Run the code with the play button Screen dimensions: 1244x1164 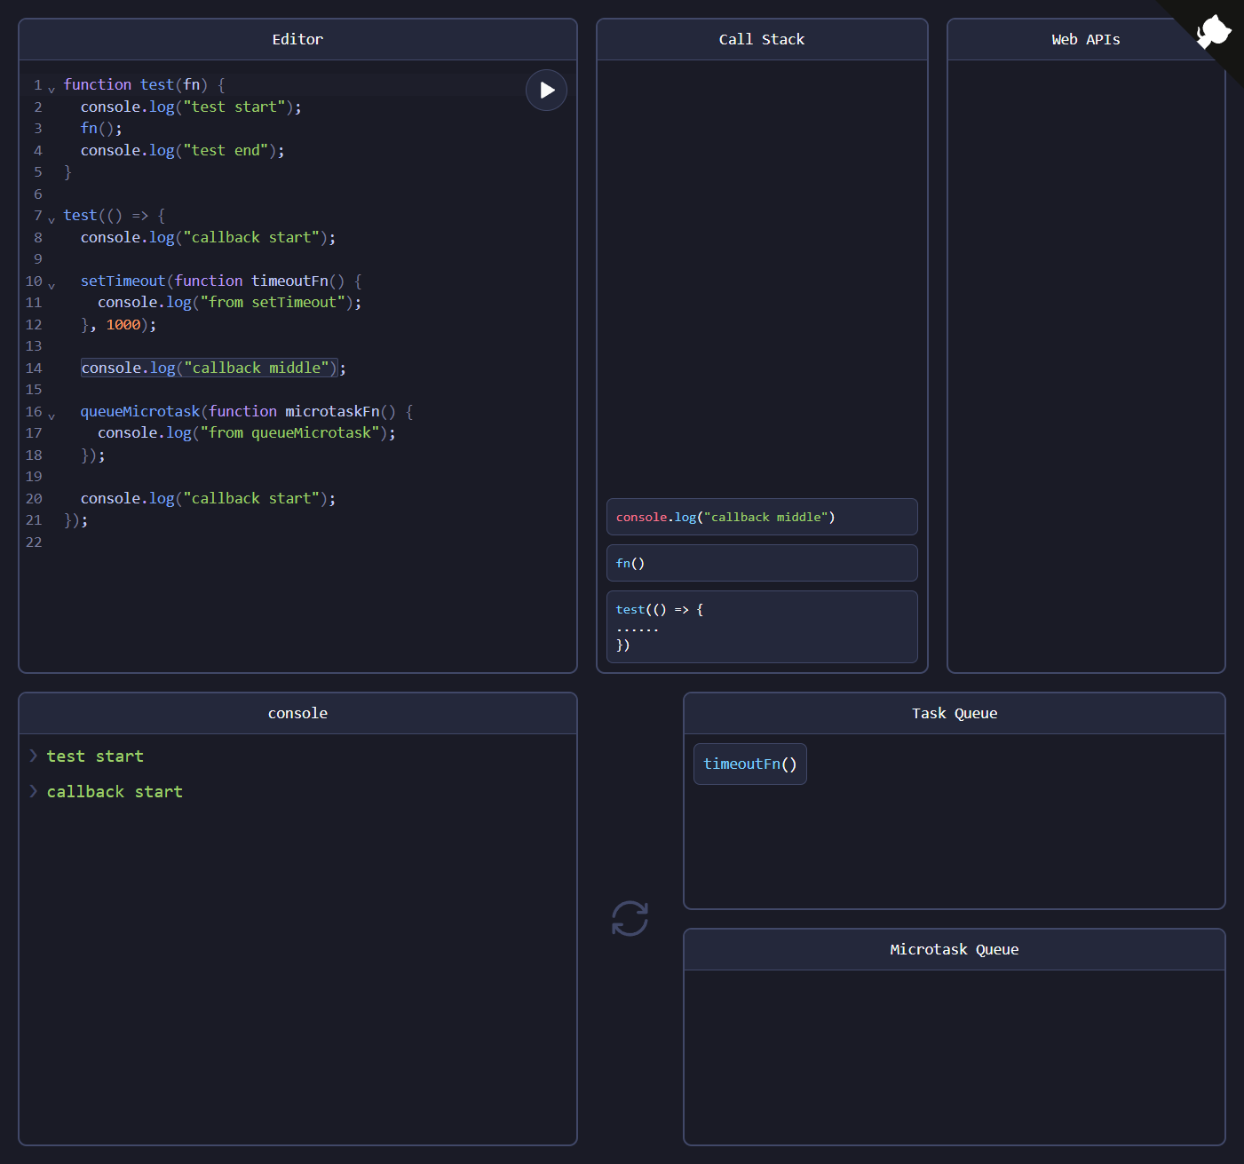click(x=546, y=90)
